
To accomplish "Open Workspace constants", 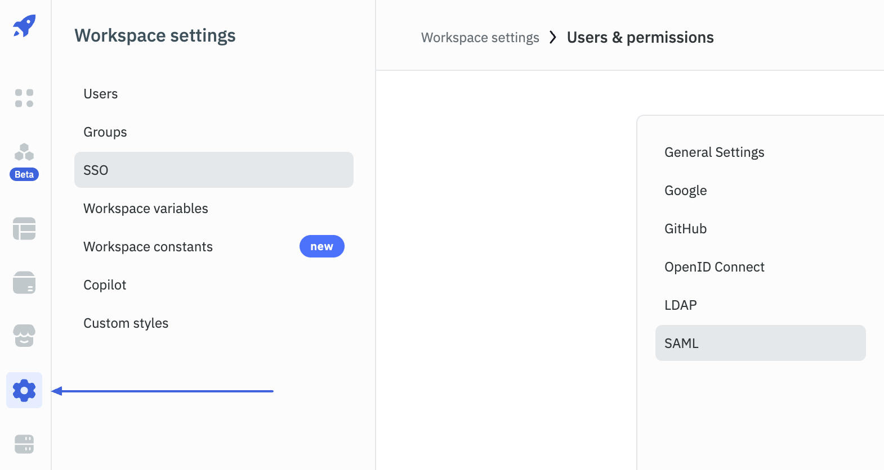I will click(x=148, y=247).
